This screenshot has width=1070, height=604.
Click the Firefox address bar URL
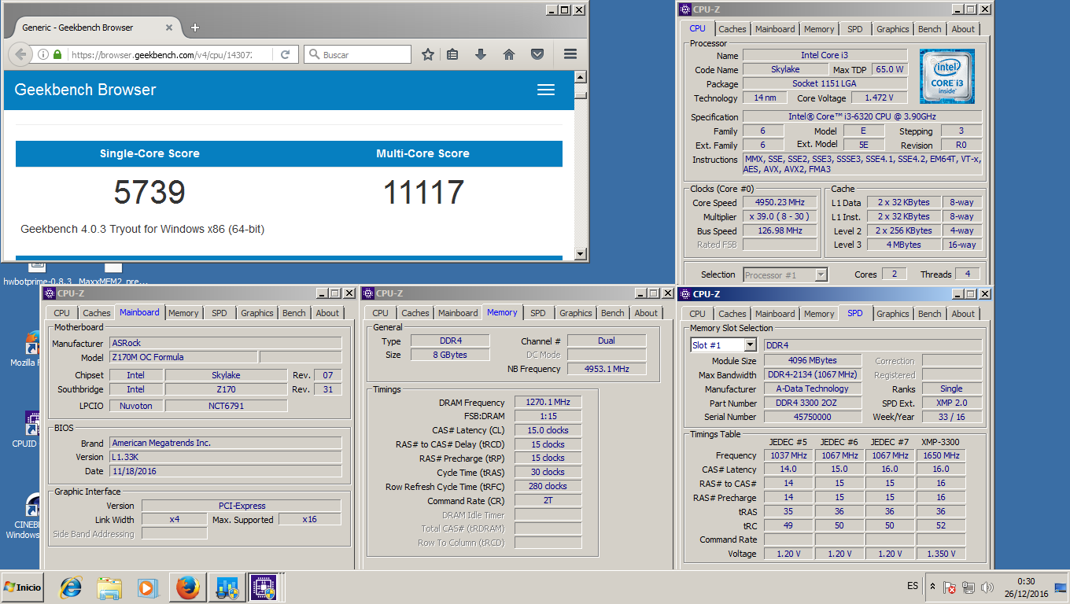pyautogui.click(x=161, y=55)
